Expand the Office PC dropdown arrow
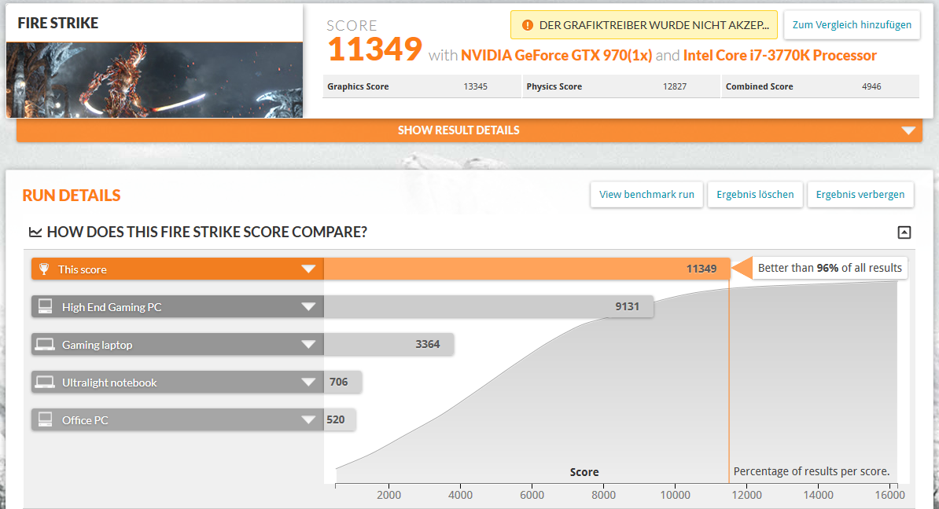Viewport: 939px width, 509px height. 308,420
